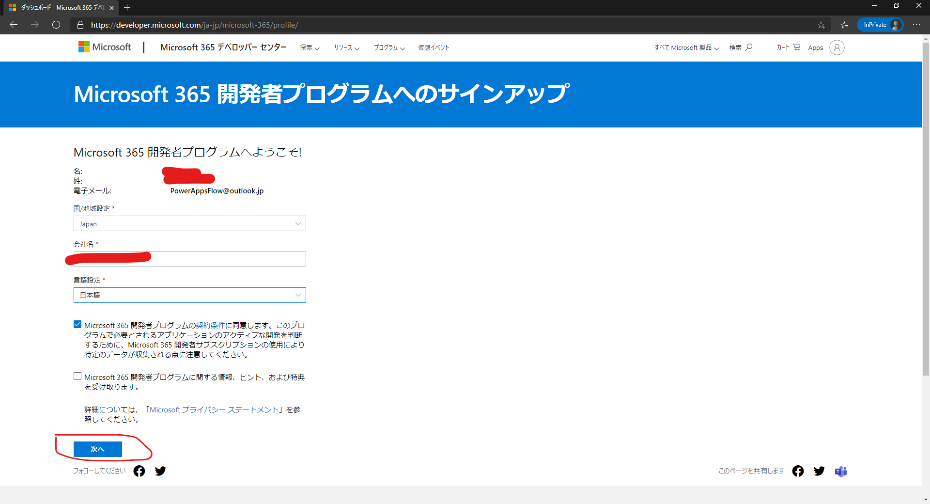Share this page on Twitter icon

(x=819, y=471)
